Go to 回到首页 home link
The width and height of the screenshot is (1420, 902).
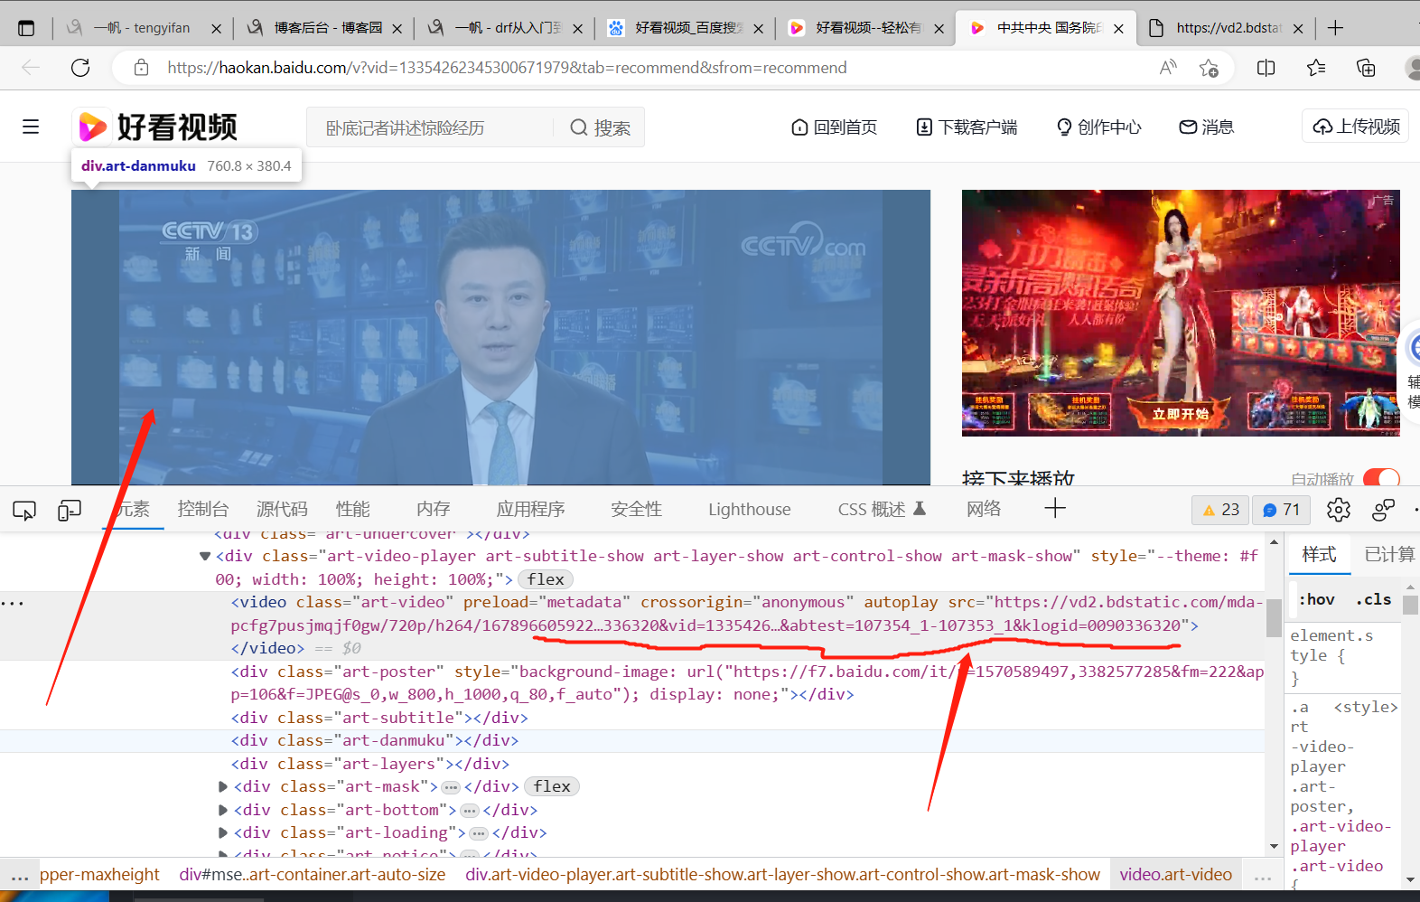click(x=834, y=127)
